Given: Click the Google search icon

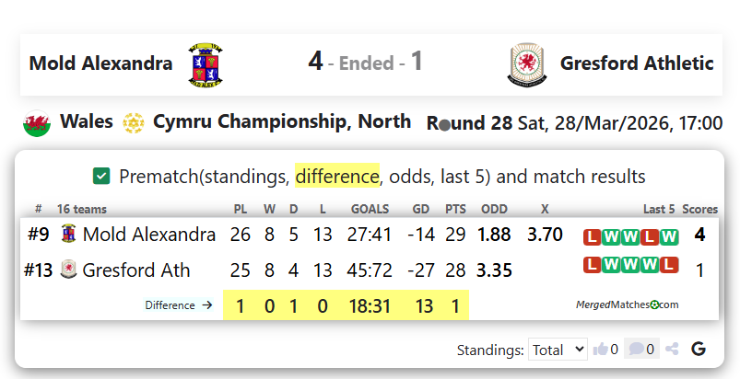Looking at the screenshot, I should click(x=698, y=349).
